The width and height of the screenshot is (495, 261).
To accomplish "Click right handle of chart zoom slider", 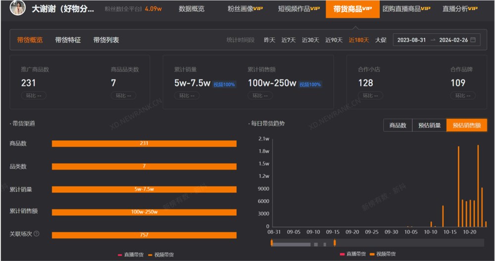I will [335, 243].
